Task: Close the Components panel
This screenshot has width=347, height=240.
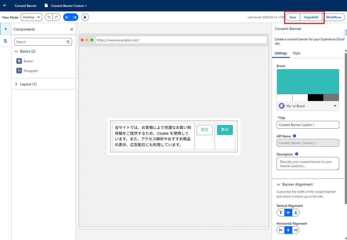Action: point(72,29)
